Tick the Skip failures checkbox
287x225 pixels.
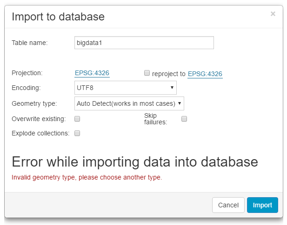[x=184, y=119]
